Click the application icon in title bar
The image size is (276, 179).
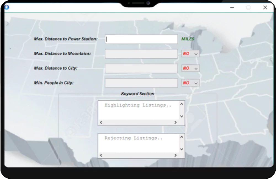coord(7,7)
